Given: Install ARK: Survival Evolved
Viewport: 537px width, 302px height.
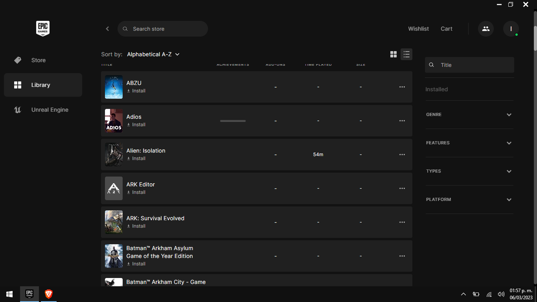Looking at the screenshot, I should tap(136, 226).
